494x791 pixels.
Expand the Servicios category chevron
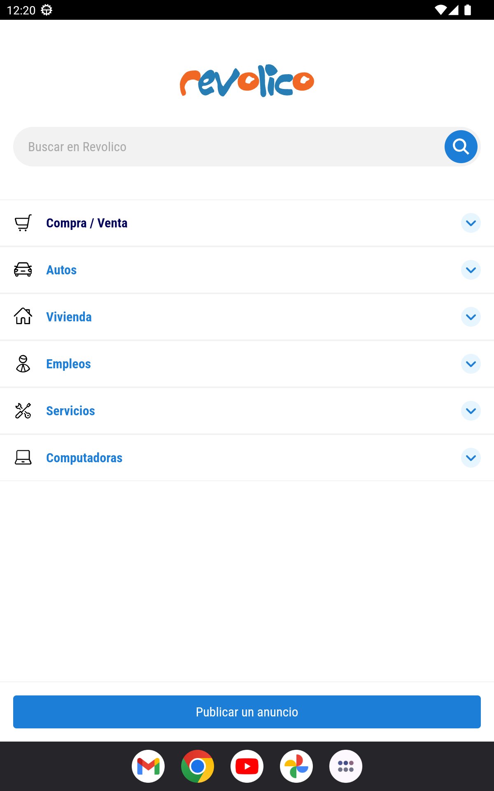(x=471, y=411)
